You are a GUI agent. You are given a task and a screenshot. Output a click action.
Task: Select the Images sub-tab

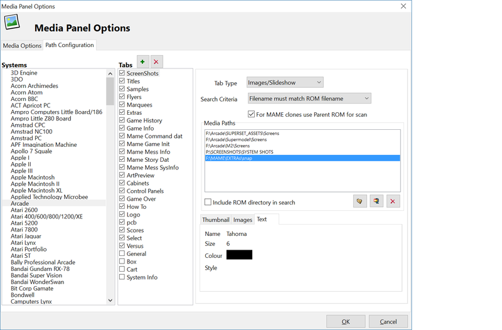point(242,220)
